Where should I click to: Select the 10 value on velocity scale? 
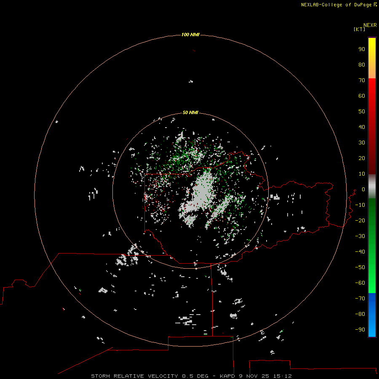pos(362,174)
